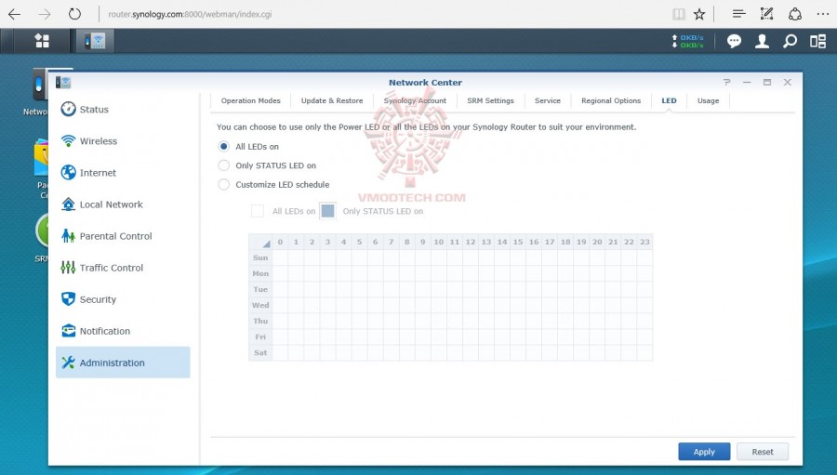Open browser web note pencil icon
Viewport: 837px width, 475px height.
(x=766, y=14)
